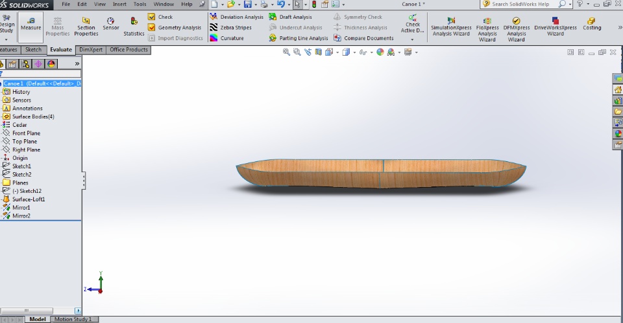Open Section Properties tool

(86, 27)
